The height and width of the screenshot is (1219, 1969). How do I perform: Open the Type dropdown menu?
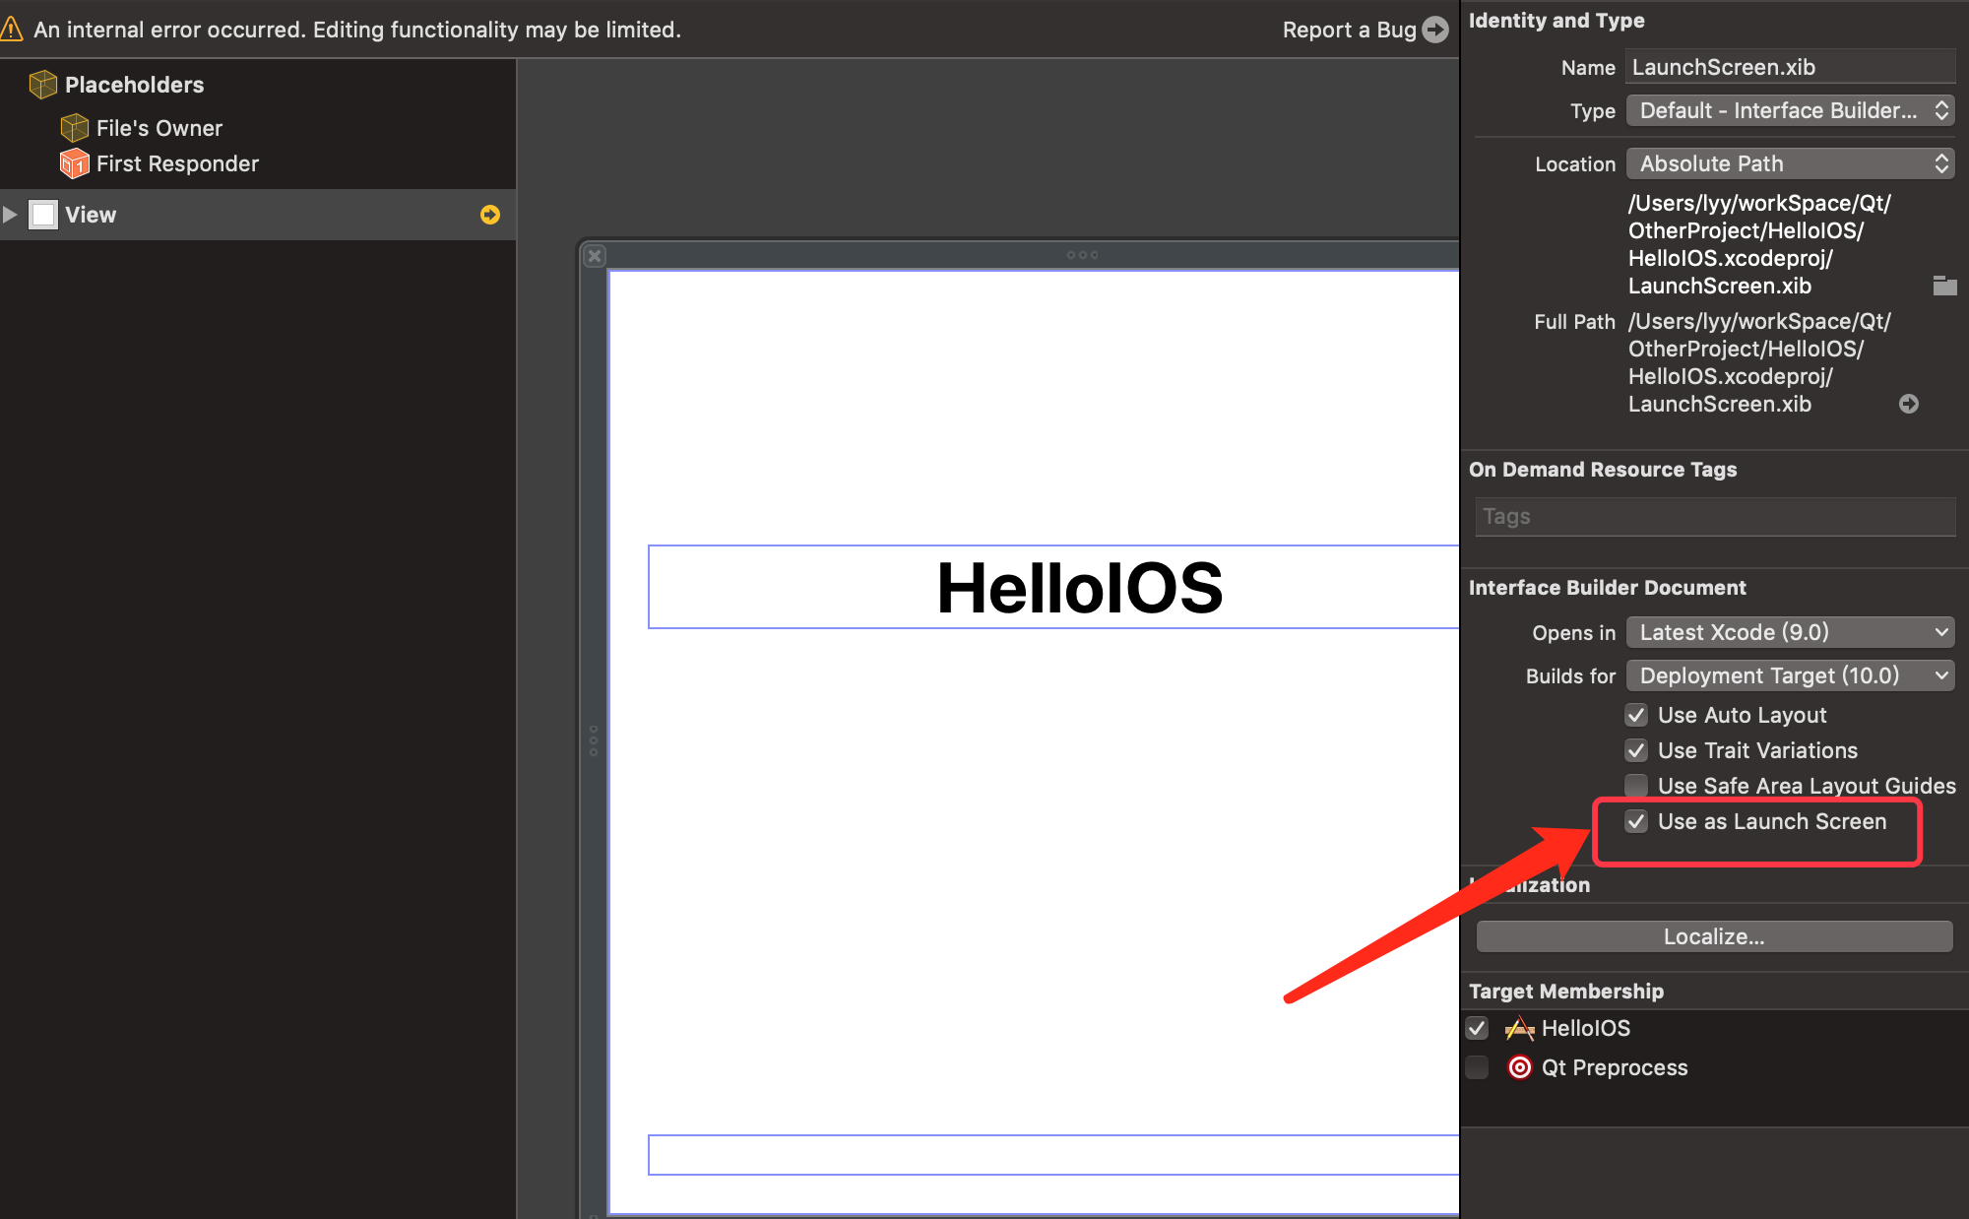1789,110
